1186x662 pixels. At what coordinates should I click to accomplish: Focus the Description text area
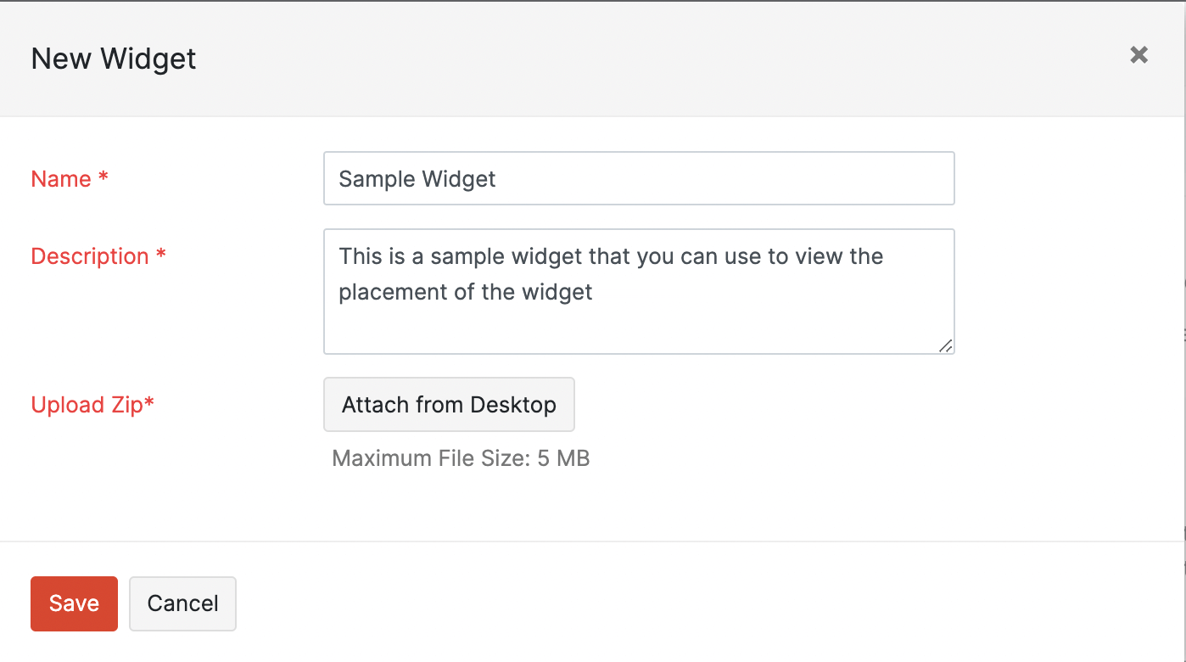(638, 318)
